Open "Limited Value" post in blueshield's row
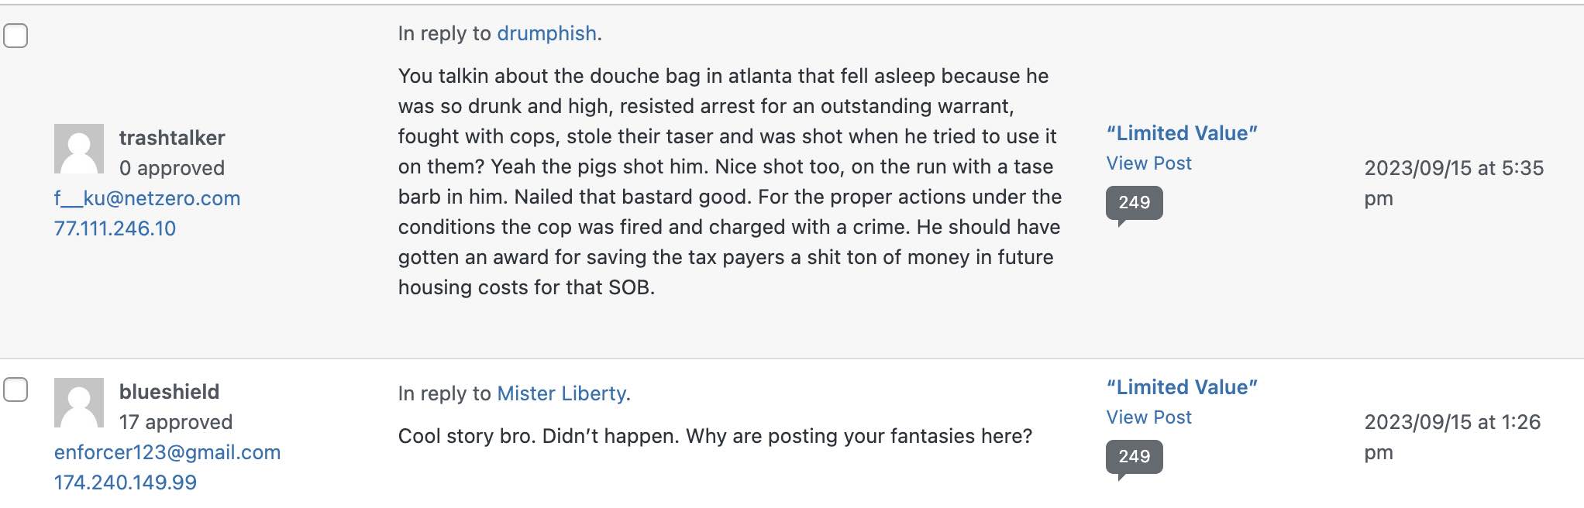1584x508 pixels. 1182,387
